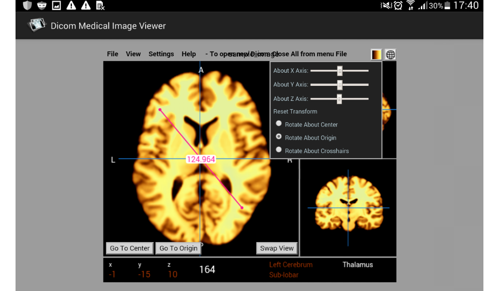Open the Help menu

point(189,54)
